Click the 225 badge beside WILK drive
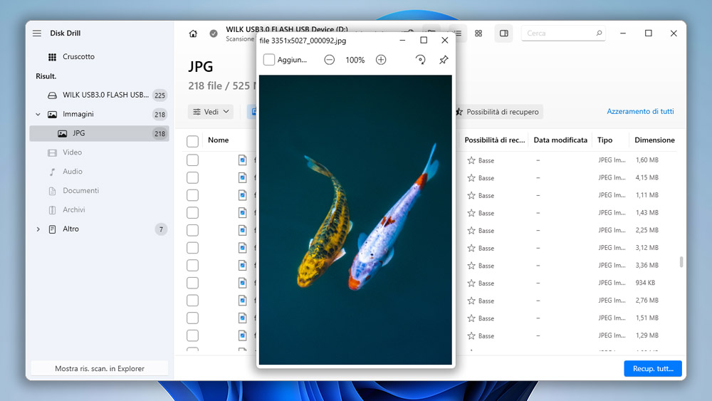Screen dimensions: 712x401 pos(159,95)
